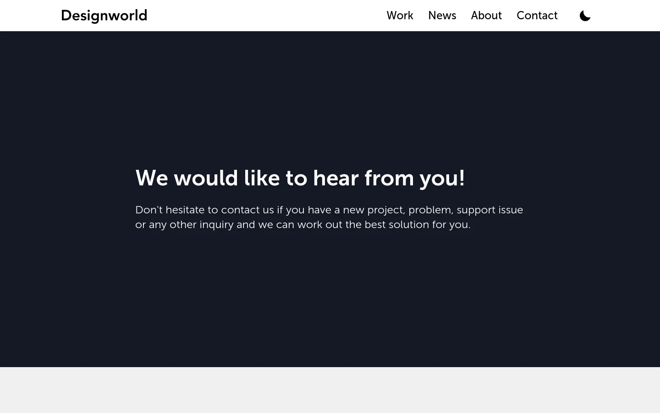The height and width of the screenshot is (413, 660).
Task: Select Contact in the navigation
Action: tap(537, 16)
